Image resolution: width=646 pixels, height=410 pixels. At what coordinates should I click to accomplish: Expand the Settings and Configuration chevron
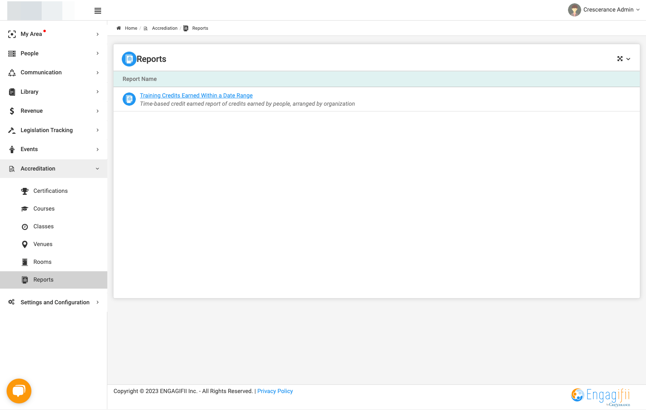pyautogui.click(x=97, y=302)
